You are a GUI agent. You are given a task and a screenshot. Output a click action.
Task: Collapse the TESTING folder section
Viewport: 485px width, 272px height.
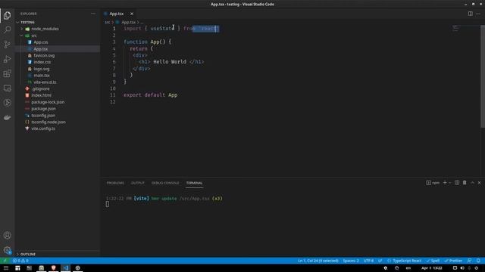pos(27,22)
